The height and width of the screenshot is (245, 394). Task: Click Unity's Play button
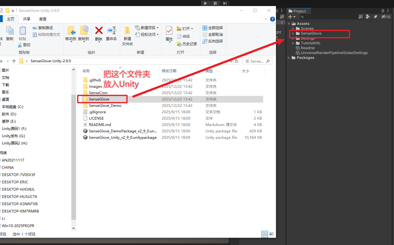(x=205, y=3)
